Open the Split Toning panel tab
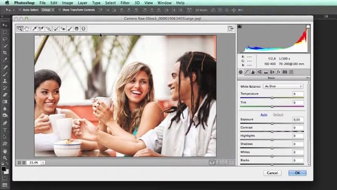 point(266,72)
